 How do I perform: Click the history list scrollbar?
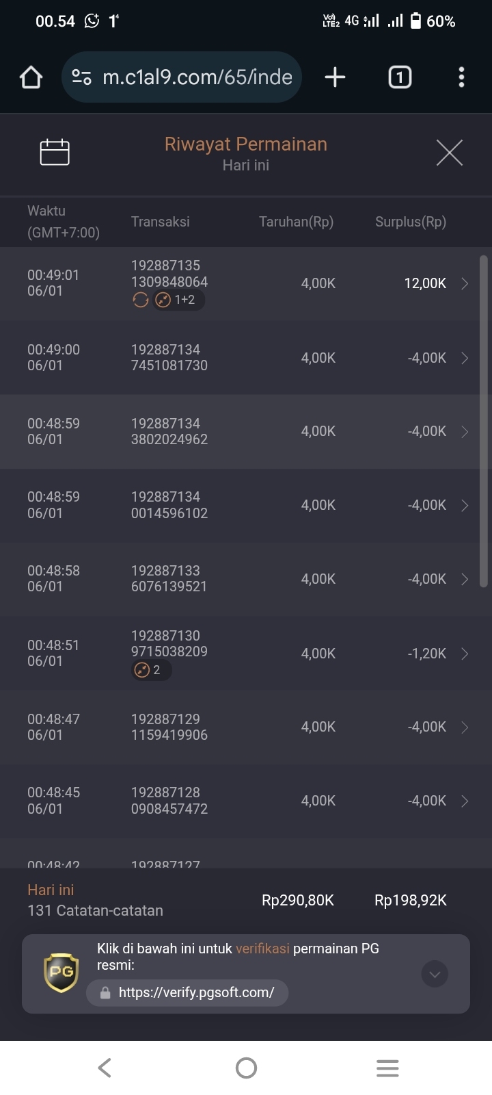[x=484, y=421]
